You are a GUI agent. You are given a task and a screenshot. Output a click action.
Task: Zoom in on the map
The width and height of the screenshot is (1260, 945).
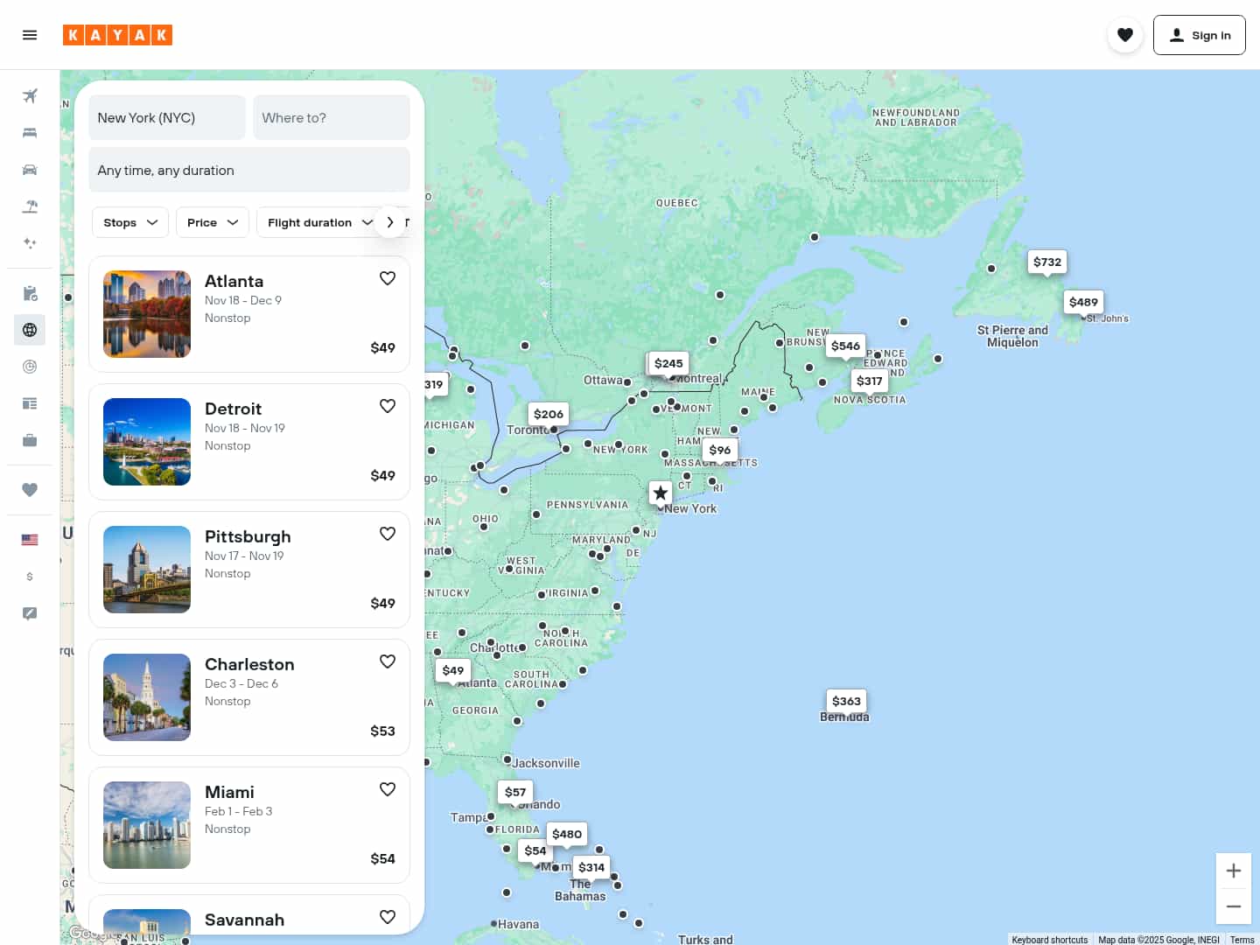pyautogui.click(x=1234, y=871)
